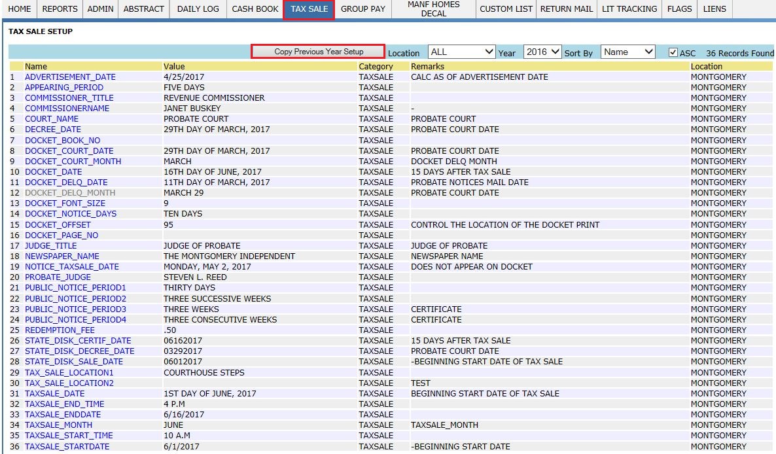This screenshot has height=454, width=776.
Task: Open the NEWSPAPER_NAME setting
Action: 62,256
